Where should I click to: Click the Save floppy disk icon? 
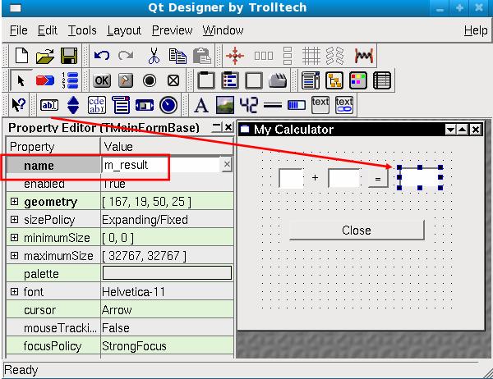[69, 56]
